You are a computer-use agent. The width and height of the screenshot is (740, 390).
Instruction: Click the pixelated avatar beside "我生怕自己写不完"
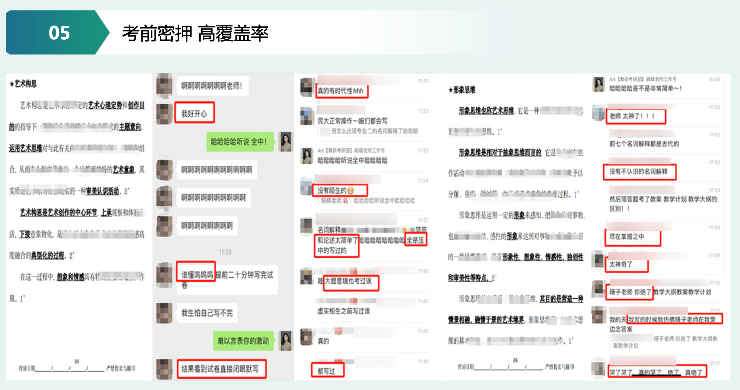pos(164,313)
